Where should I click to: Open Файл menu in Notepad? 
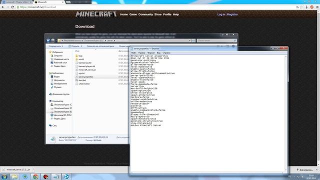point(134,53)
